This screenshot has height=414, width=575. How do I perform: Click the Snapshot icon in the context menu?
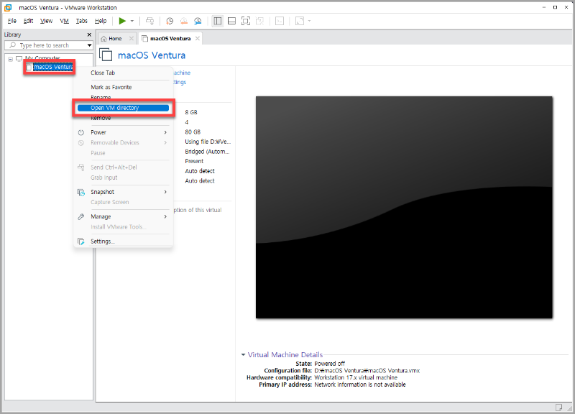81,192
